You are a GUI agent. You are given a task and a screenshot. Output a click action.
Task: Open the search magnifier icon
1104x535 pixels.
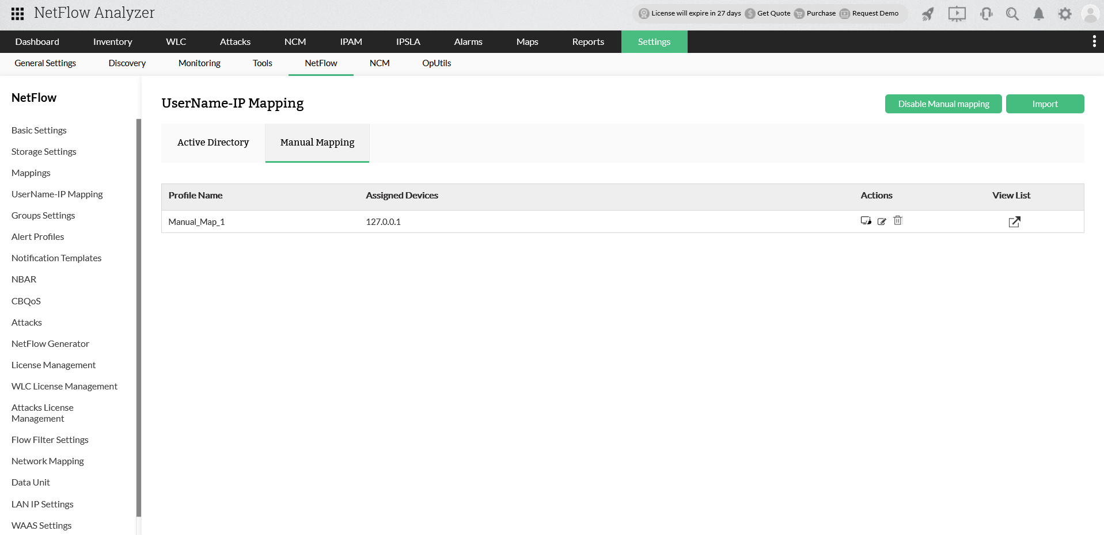click(1012, 14)
